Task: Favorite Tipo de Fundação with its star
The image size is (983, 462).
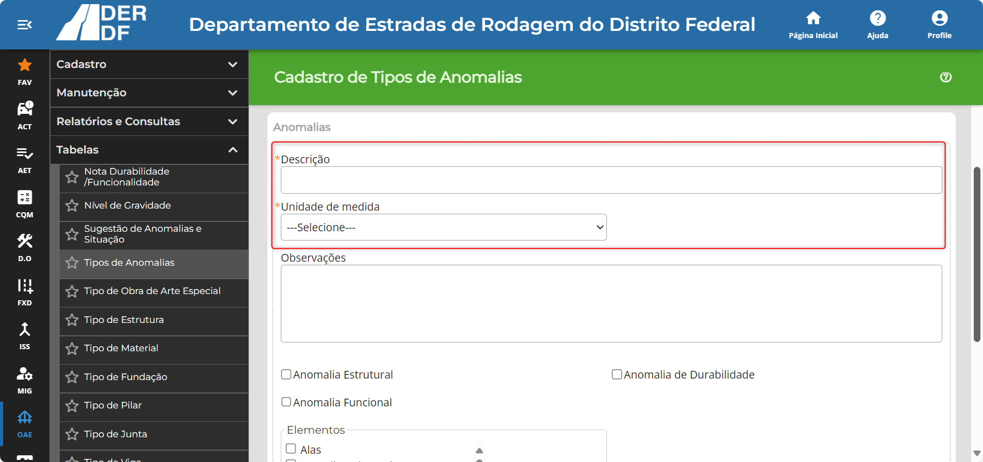Action: [72, 377]
